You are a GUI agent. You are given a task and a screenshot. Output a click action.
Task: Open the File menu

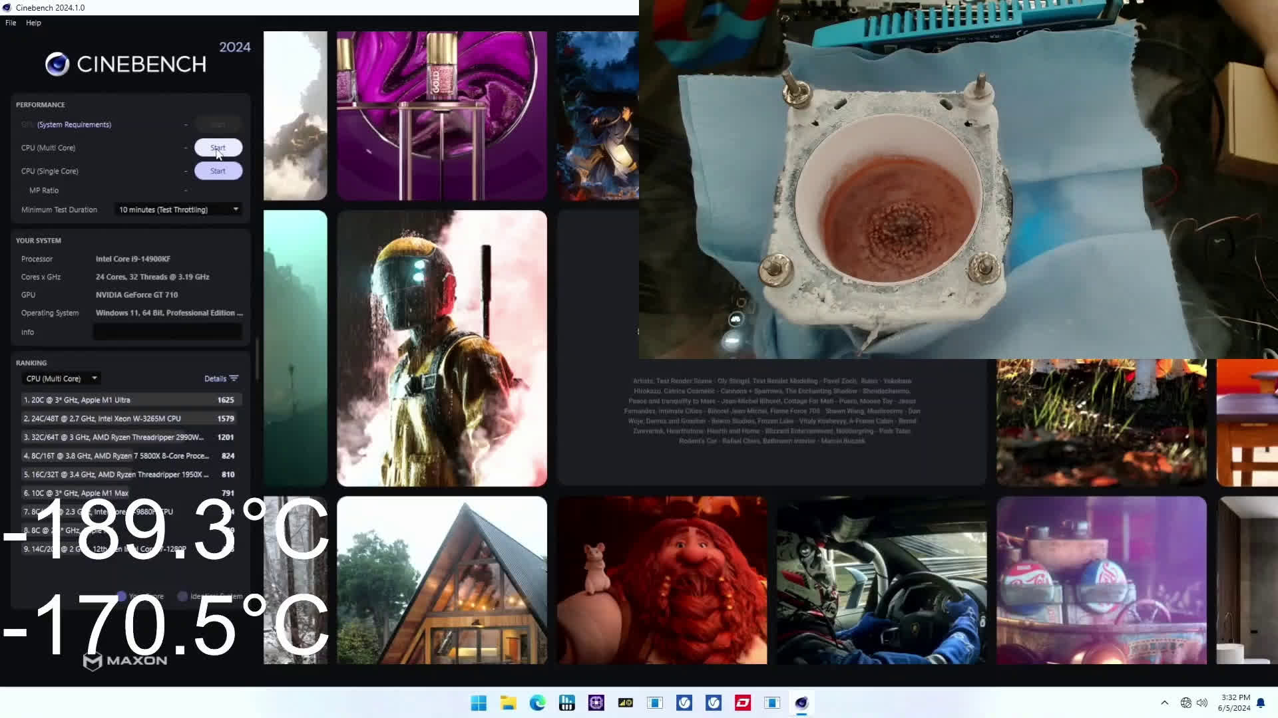(11, 23)
